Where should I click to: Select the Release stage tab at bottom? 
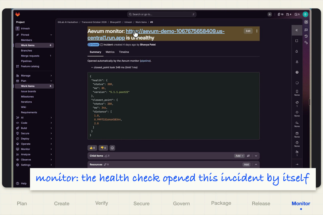[x=261, y=203]
